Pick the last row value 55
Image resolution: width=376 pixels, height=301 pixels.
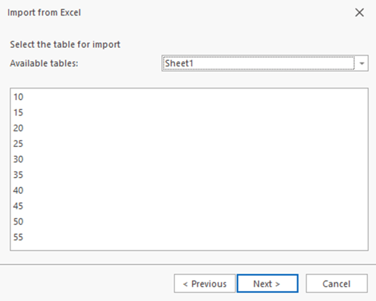[x=18, y=237]
